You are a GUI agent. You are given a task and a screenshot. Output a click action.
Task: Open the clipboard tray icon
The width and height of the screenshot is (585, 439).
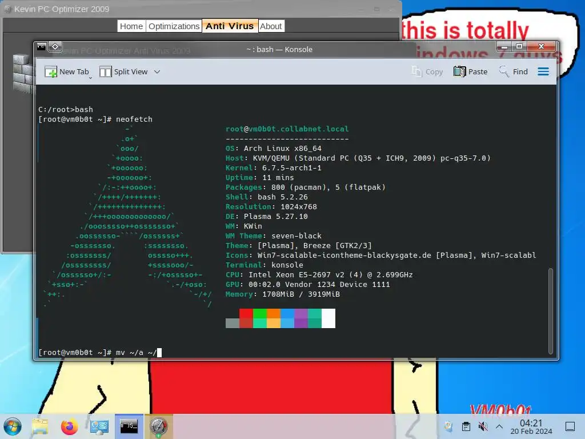466,426
